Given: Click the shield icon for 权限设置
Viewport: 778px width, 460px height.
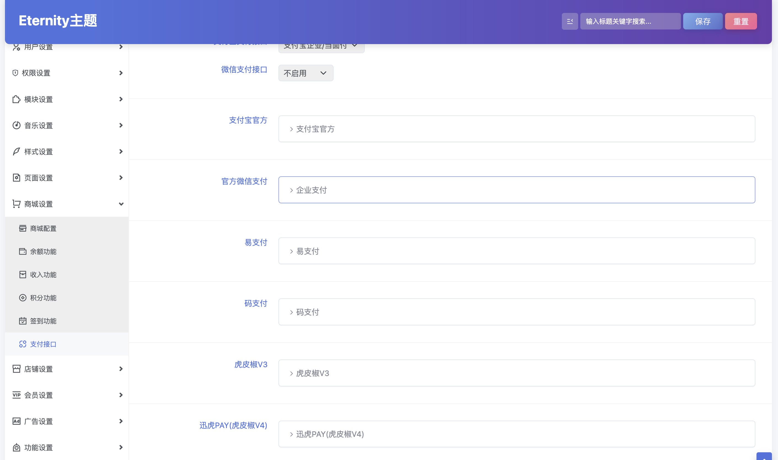Looking at the screenshot, I should coord(15,73).
